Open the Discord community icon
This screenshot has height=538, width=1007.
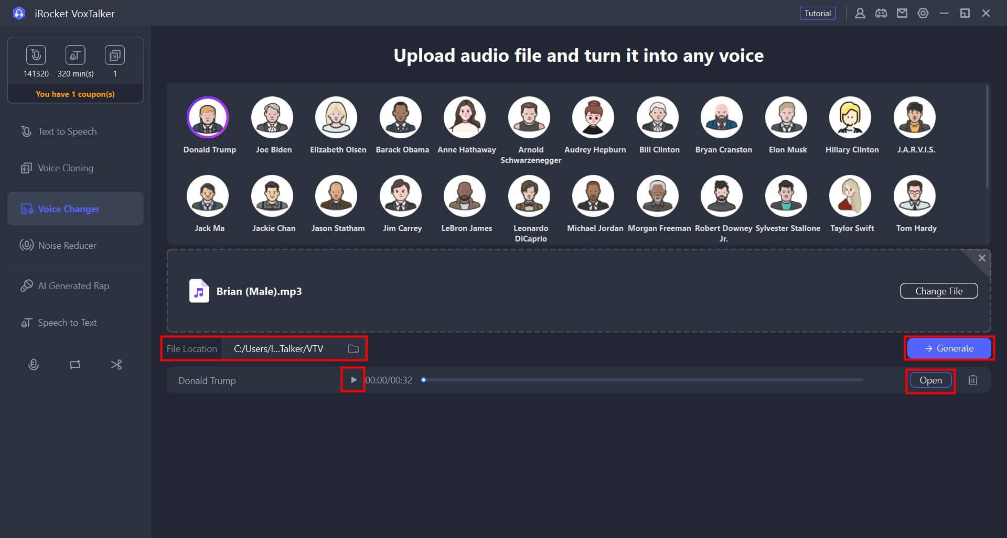(881, 14)
